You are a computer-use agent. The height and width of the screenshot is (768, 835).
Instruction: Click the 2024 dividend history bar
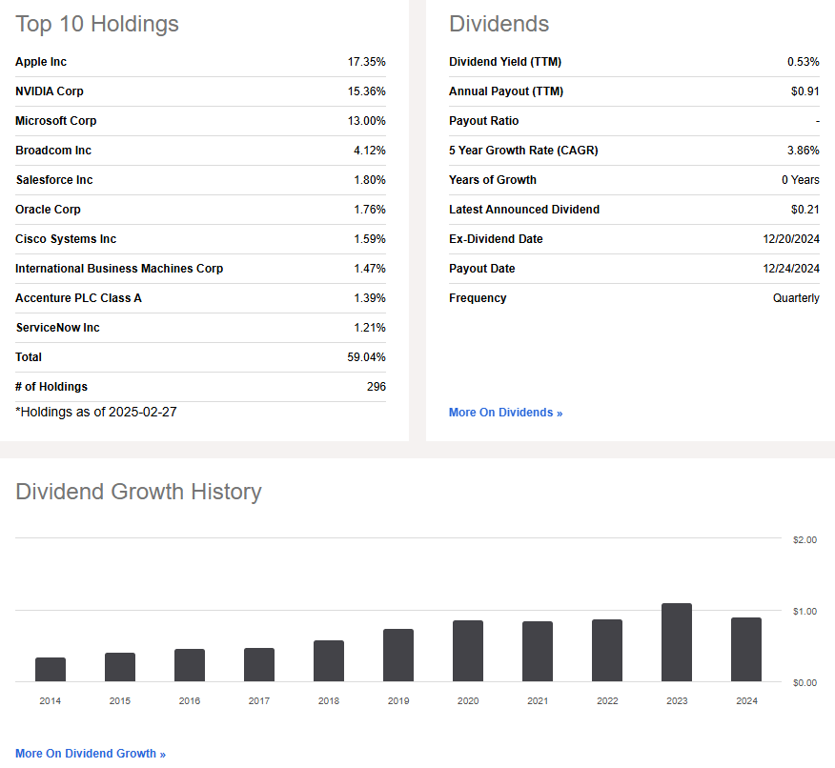[746, 650]
